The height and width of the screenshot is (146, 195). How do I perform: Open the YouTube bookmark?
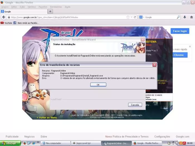coord(6,23)
